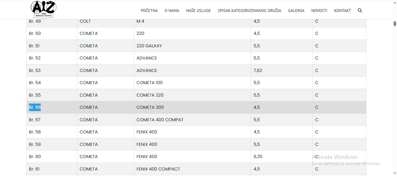This screenshot has height=176, width=397.
Task: Open the POČETNA menu item
Action: tap(149, 10)
